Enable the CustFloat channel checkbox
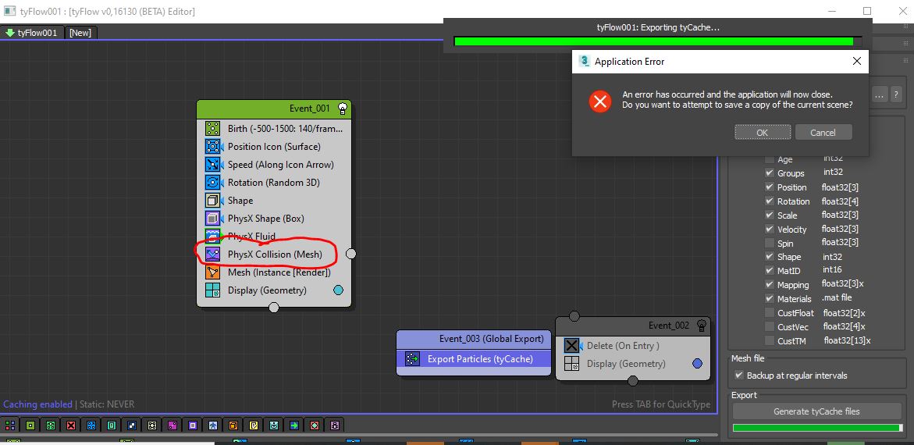Viewport: 914px width, 445px height. pos(770,313)
